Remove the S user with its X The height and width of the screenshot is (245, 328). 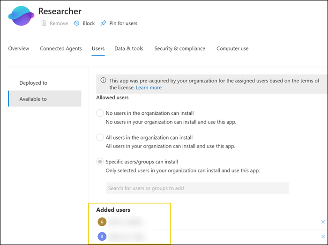tap(323, 237)
